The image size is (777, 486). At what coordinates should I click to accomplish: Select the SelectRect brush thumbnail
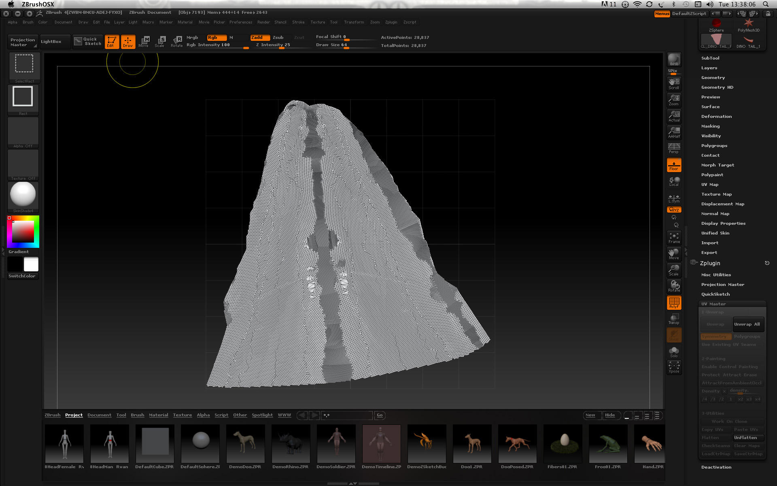(24, 68)
